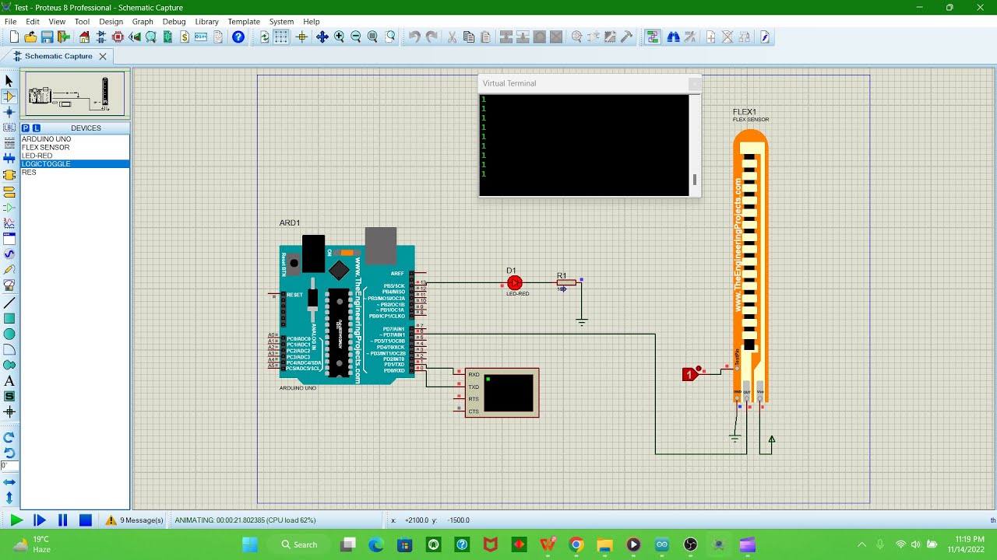Viewport: 997px width, 560px height.
Task: Click the schematic overview thumbnail
Action: 75,94
